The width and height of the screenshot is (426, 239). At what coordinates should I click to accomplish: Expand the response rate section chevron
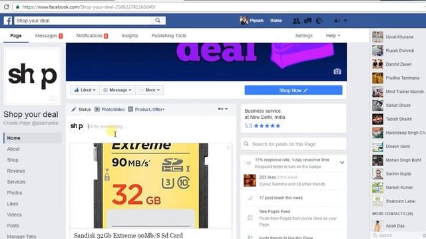(342, 163)
